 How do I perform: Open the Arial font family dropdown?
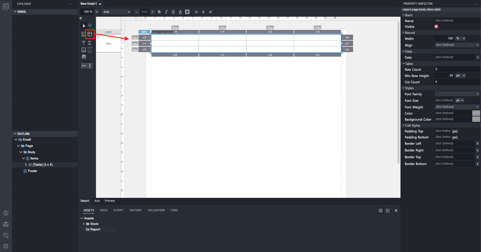click(x=116, y=12)
